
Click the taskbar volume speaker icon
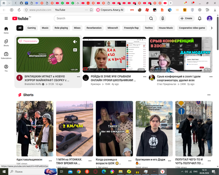click(186, 171)
